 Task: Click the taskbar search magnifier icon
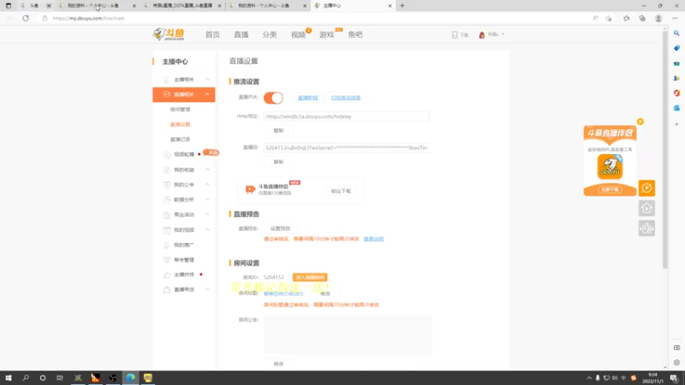click(26, 378)
